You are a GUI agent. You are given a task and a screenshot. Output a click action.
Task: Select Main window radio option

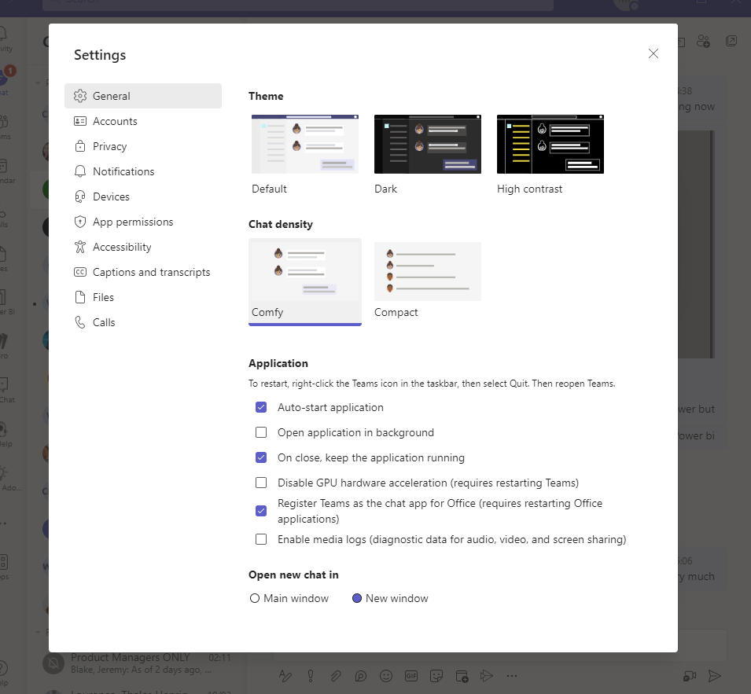255,598
